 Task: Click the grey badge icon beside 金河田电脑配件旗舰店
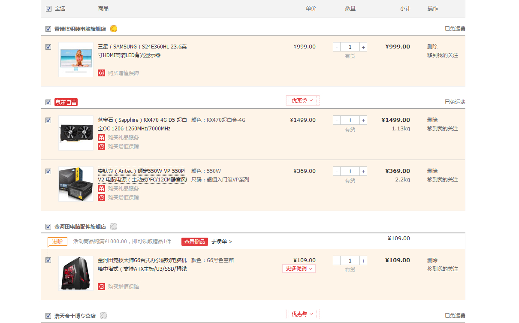pyautogui.click(x=114, y=226)
